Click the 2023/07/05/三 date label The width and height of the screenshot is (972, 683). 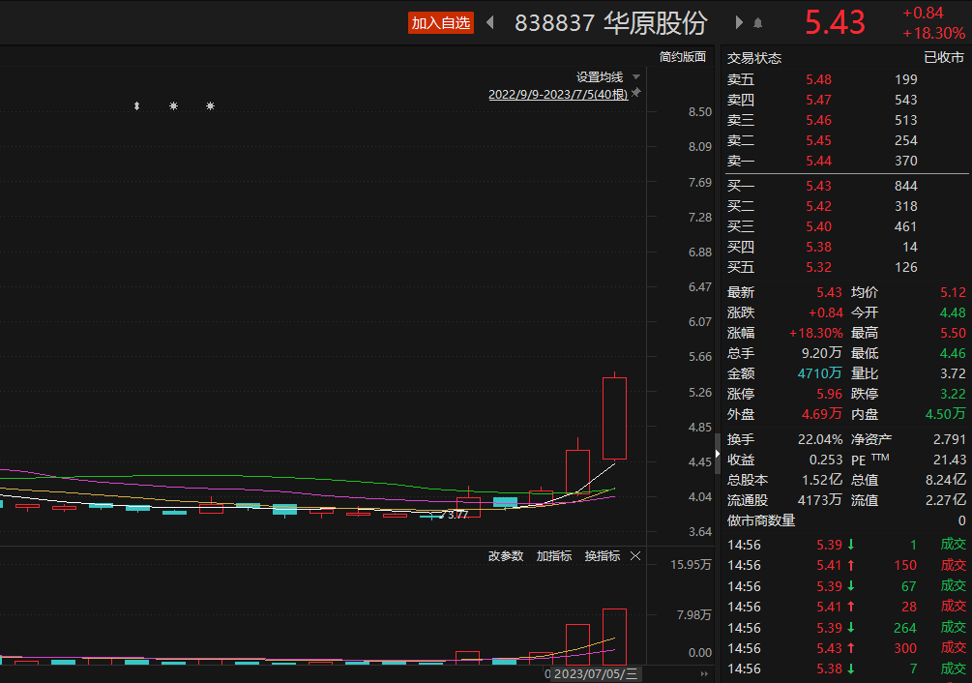point(595,674)
